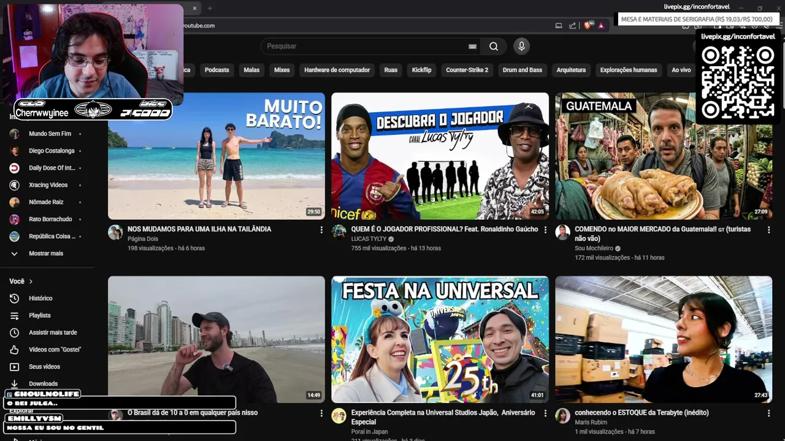Close the current browser tab
The height and width of the screenshot is (441, 785).
click(194, 9)
